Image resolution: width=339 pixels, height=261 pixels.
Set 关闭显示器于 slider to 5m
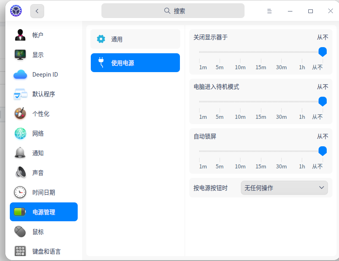[220, 51]
